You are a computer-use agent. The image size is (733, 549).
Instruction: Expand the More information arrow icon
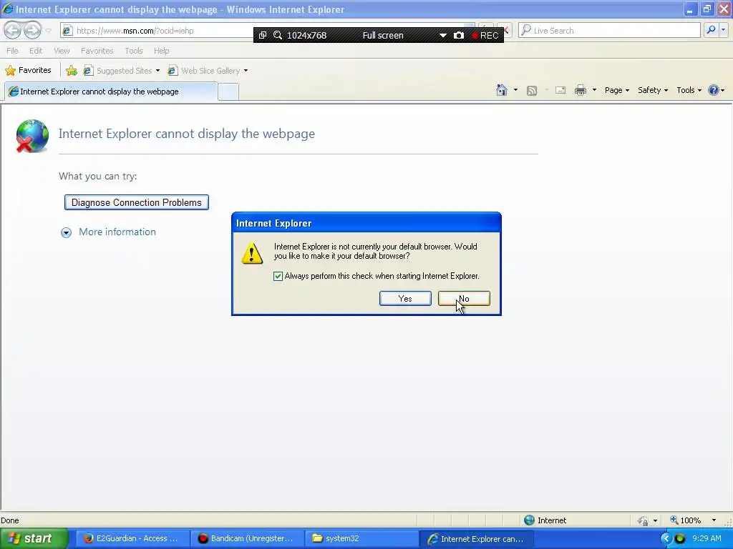67,232
